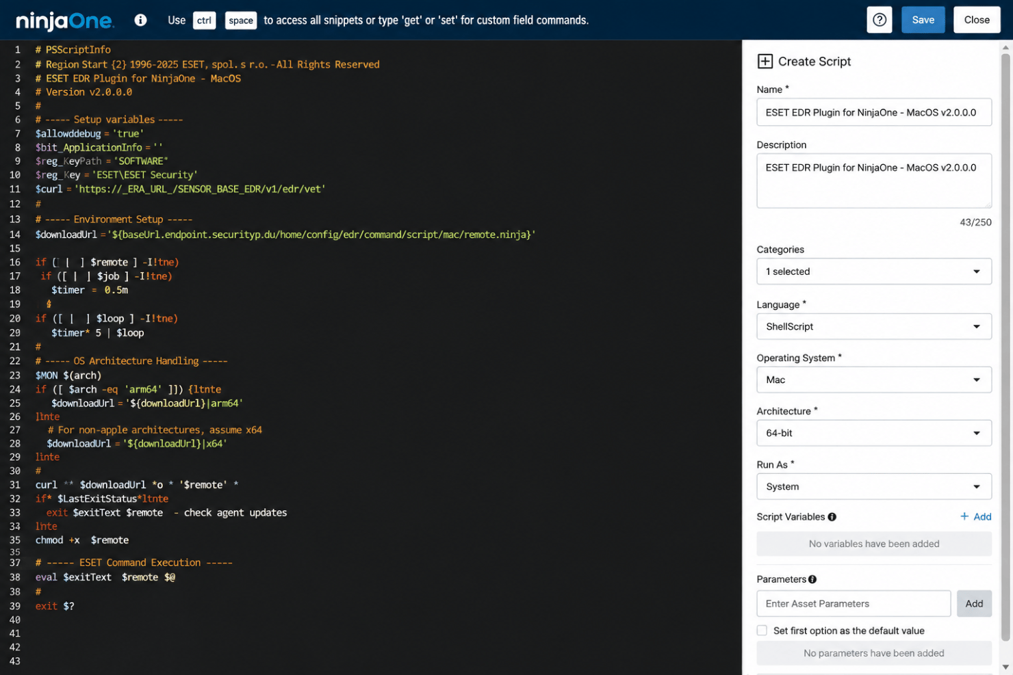
Task: Click the '43/250' character counter
Action: [x=975, y=222]
